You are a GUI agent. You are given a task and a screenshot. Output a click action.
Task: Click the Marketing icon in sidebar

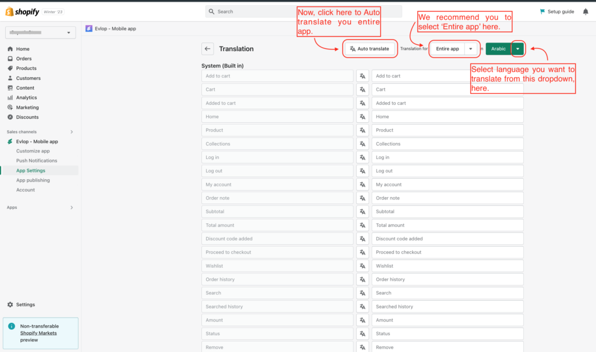click(10, 108)
